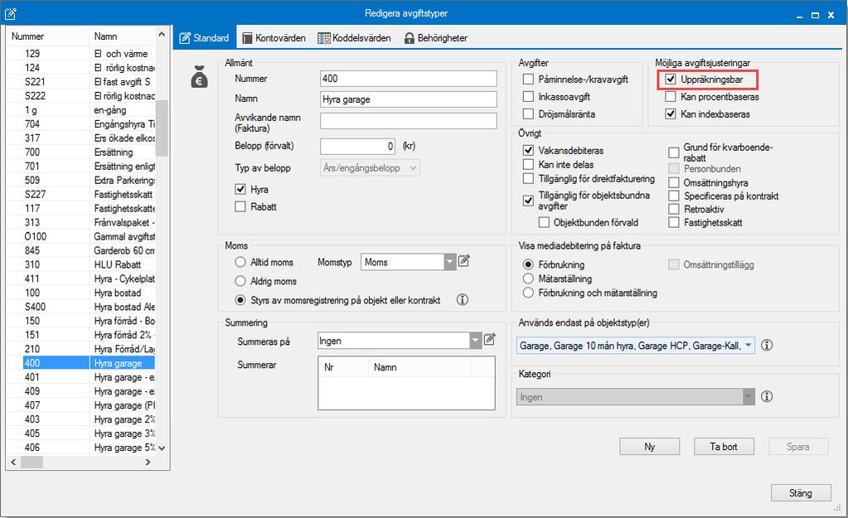Enable Dröjsmålsränta checkbox
This screenshot has width=848, height=518.
[x=528, y=114]
